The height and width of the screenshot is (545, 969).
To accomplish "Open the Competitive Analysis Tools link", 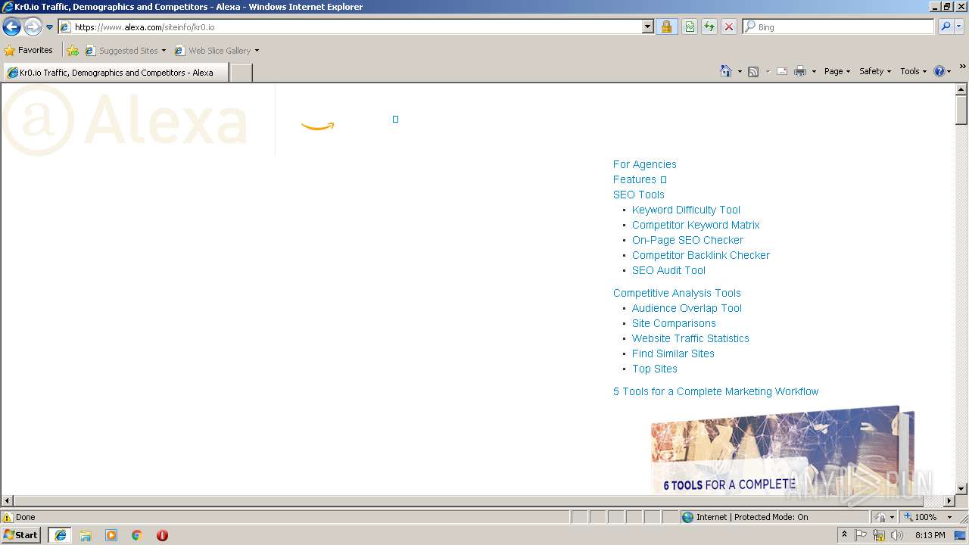I will coord(677,293).
